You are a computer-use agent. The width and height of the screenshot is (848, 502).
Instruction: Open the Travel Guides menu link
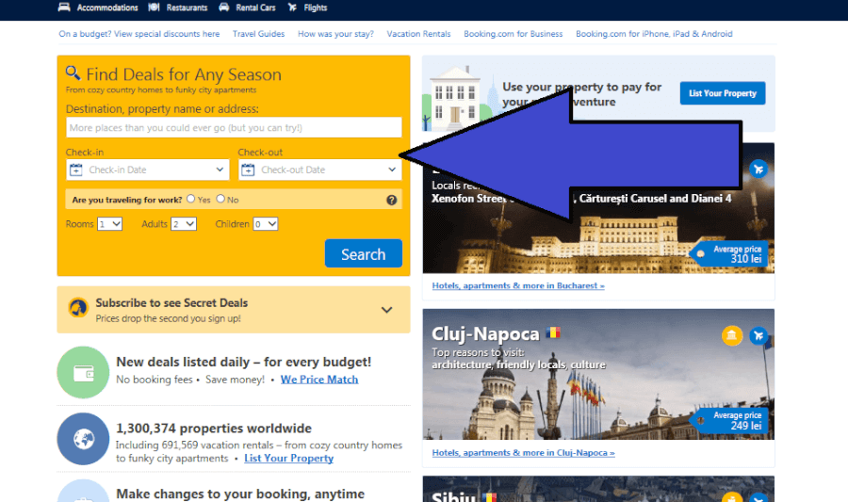258,34
